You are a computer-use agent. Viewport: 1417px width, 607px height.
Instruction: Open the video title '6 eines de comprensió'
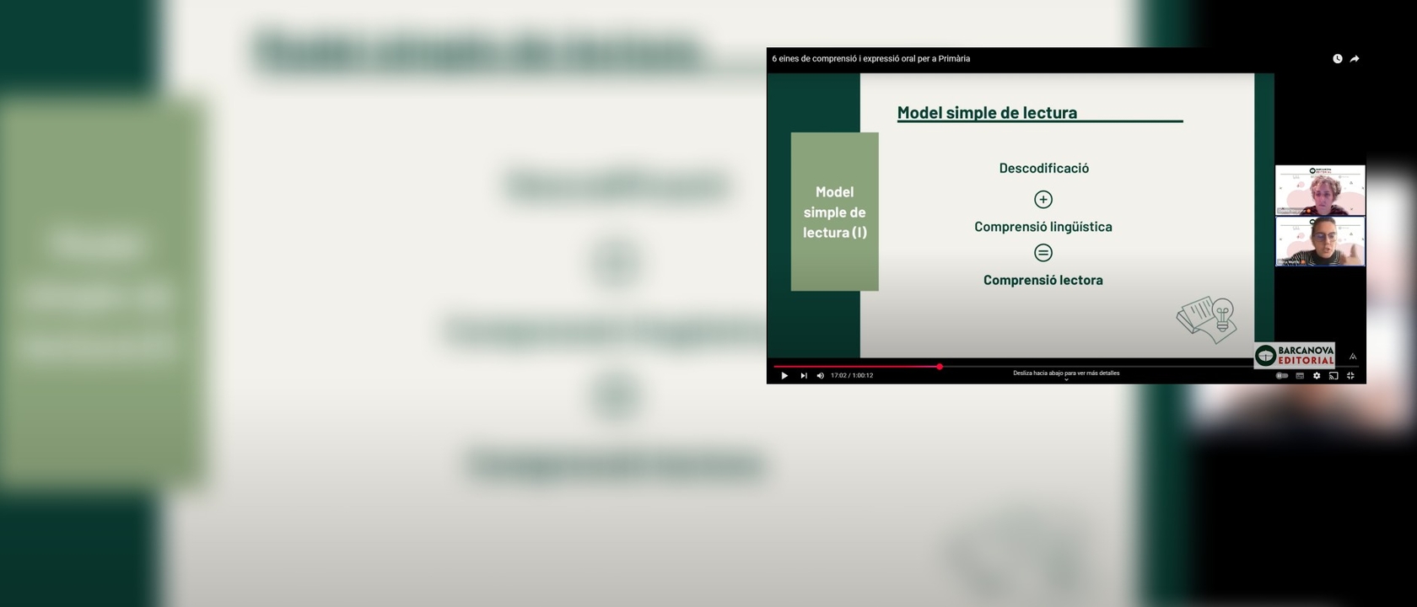click(871, 59)
